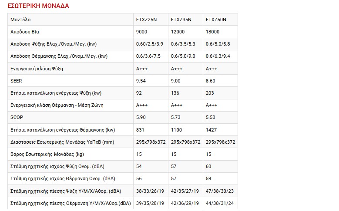Click the ΕΣΩΤΕΡΙΚΗ ΜΟΝΑΔΑ section heading
Viewport: 339px width, 211px height.
coord(38,6)
